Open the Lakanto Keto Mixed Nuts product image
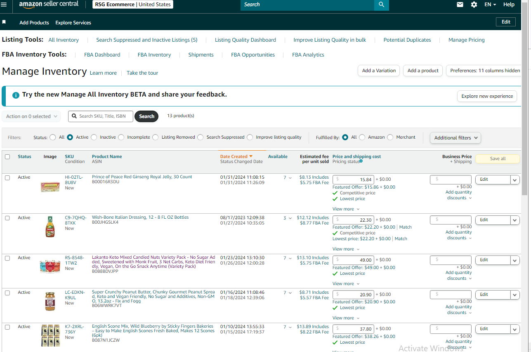This screenshot has height=352, width=531. click(x=50, y=266)
